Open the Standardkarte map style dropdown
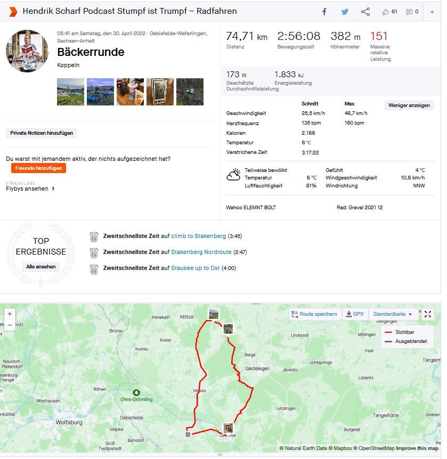 coord(392,314)
